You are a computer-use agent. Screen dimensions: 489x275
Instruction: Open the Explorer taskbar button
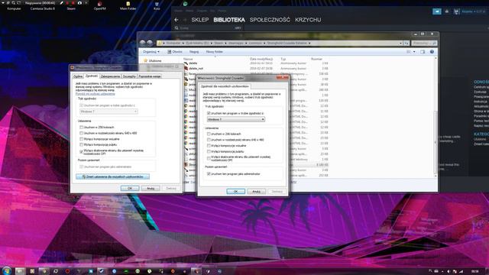click(21, 271)
